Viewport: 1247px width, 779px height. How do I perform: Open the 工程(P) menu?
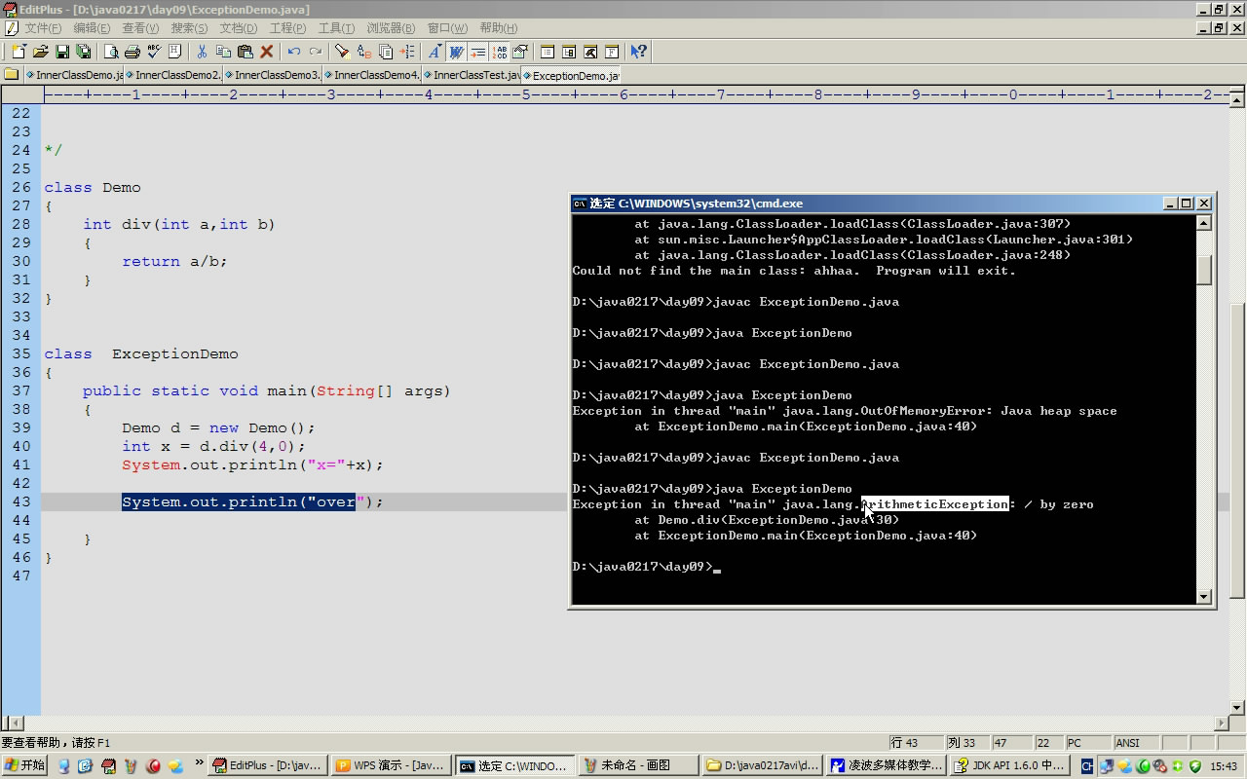[x=287, y=28]
